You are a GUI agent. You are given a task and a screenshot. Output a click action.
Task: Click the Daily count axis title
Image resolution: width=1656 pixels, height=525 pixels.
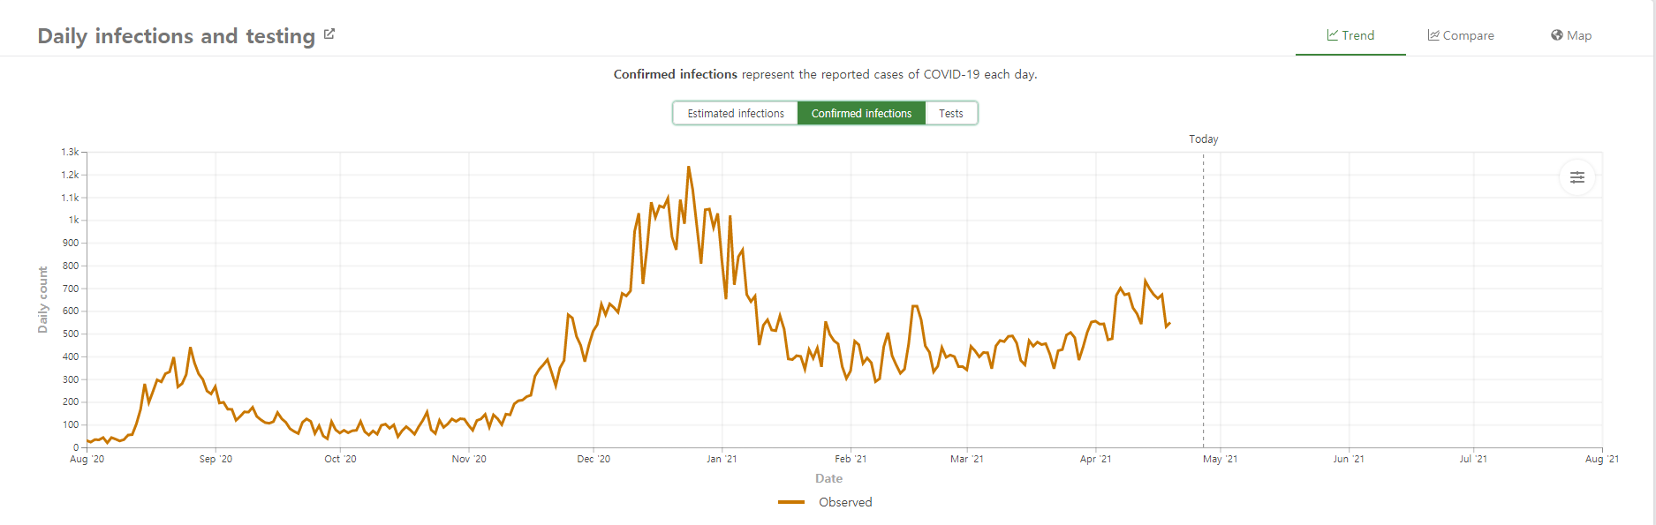pyautogui.click(x=42, y=300)
